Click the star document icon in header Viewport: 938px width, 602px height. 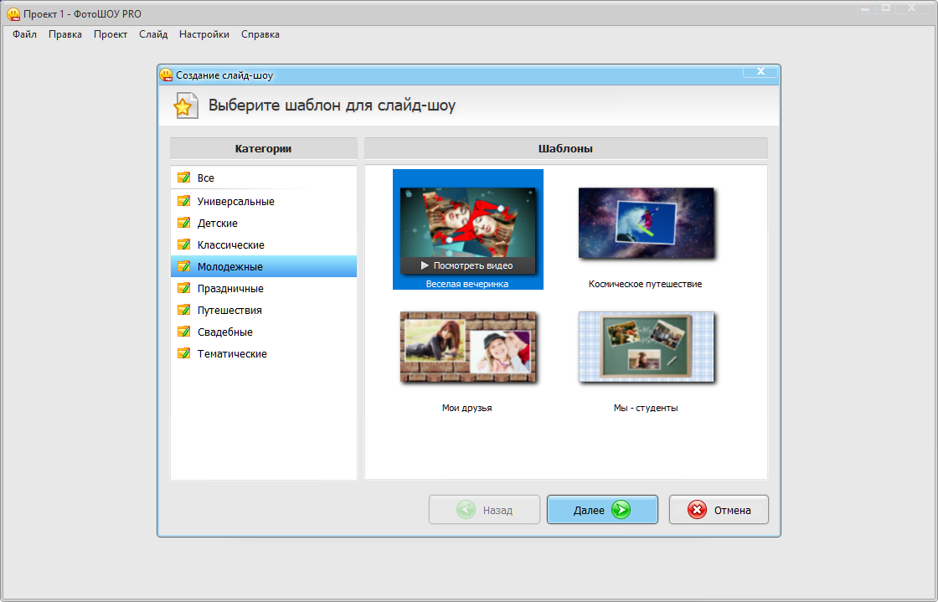(185, 106)
